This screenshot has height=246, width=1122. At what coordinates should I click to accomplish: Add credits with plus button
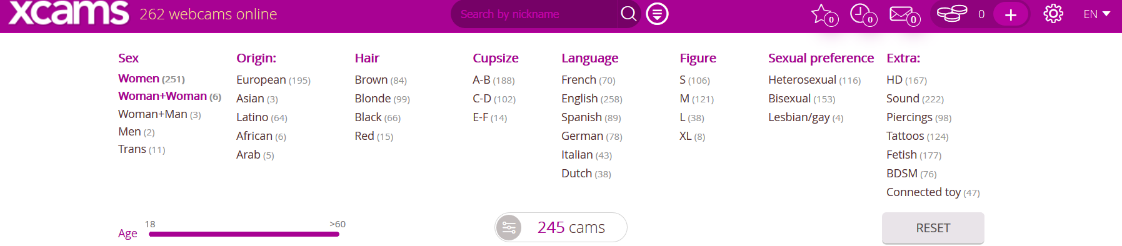(1011, 14)
